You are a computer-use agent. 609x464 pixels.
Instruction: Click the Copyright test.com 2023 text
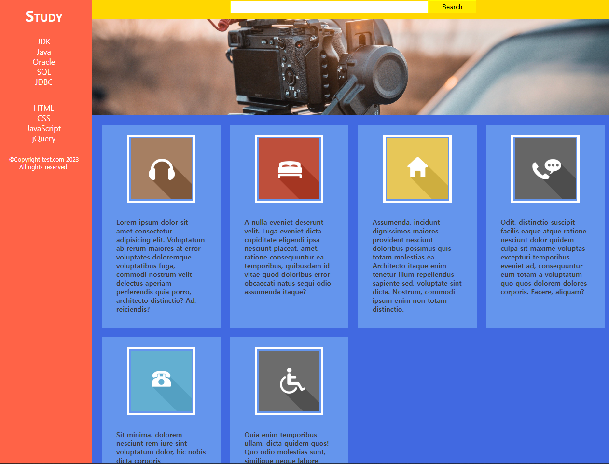(44, 160)
